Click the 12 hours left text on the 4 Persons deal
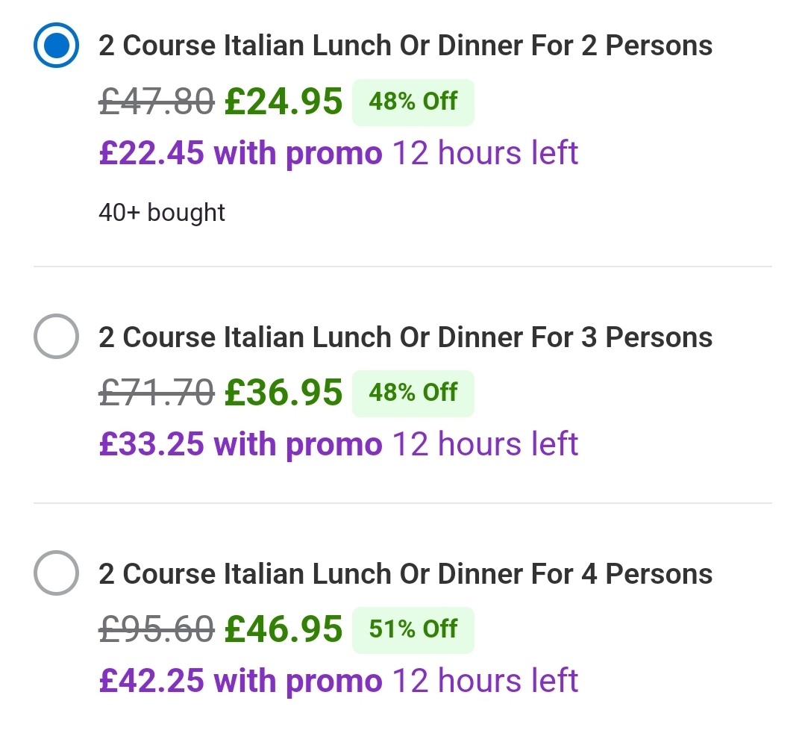The height and width of the screenshot is (745, 805). coord(483,680)
